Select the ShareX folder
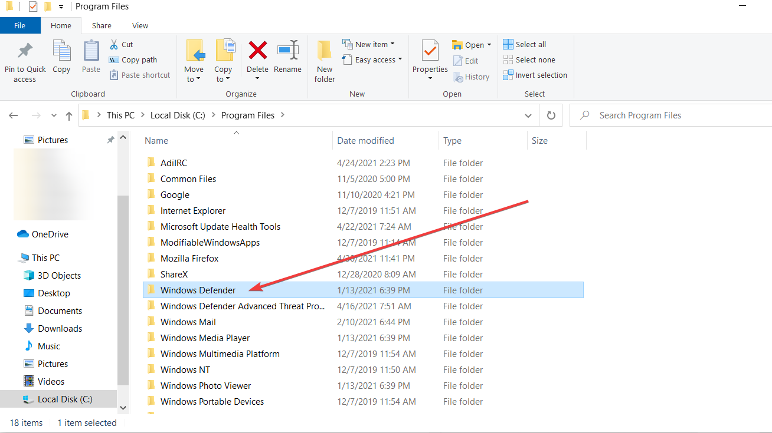This screenshot has height=433, width=772. (174, 274)
